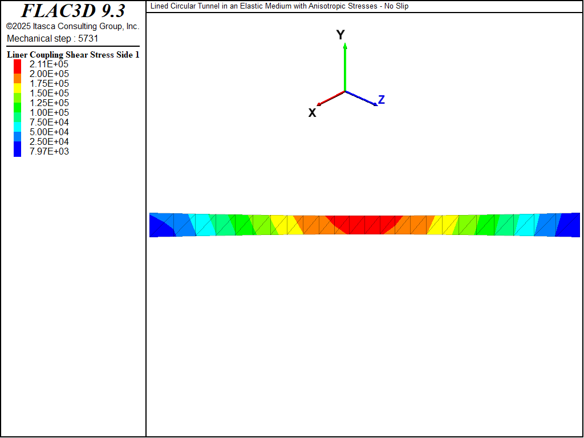Click the blue Z axis arrow
The width and height of the screenshot is (584, 438).
pyautogui.click(x=362, y=98)
